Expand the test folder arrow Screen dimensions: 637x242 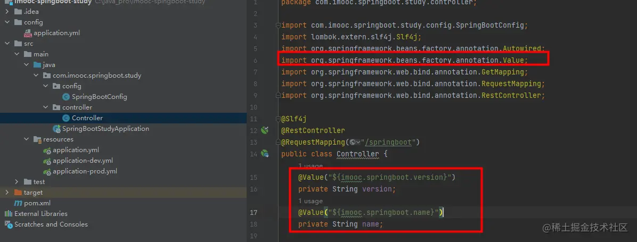[x=17, y=181]
